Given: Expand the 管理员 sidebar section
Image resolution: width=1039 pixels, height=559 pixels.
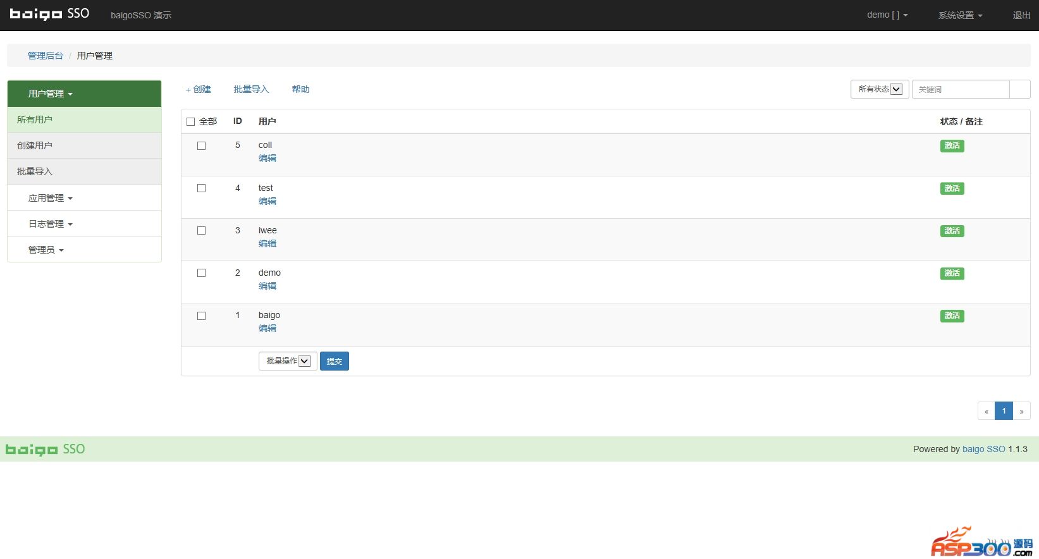Looking at the screenshot, I should 84,250.
